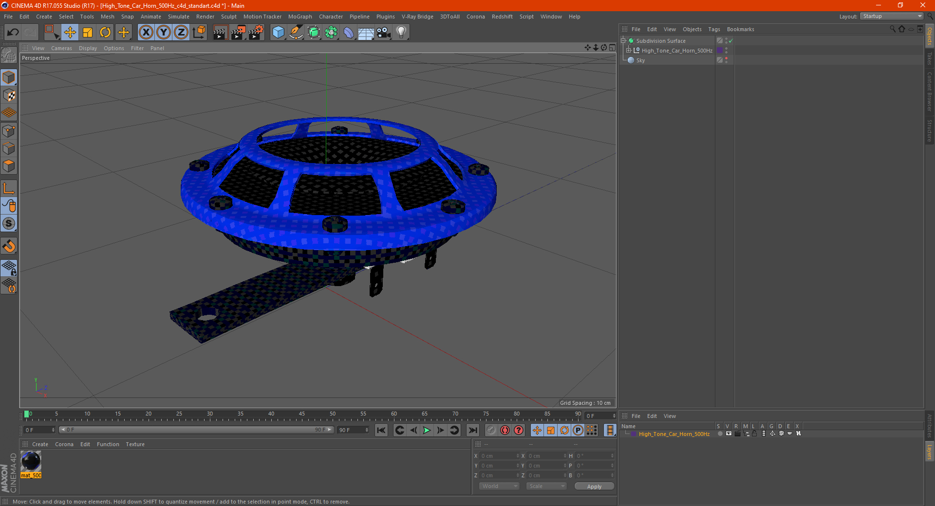935x506 pixels.
Task: Toggle X axis lock
Action: 146,33
